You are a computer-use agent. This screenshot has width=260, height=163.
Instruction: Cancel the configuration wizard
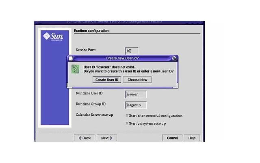point(172,138)
